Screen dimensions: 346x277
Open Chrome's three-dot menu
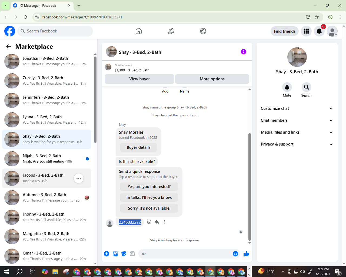click(340, 17)
